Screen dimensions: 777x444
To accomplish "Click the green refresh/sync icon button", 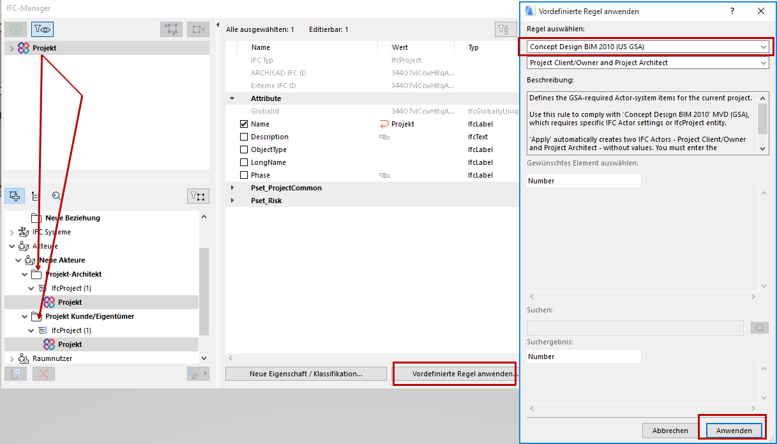I will (x=15, y=29).
